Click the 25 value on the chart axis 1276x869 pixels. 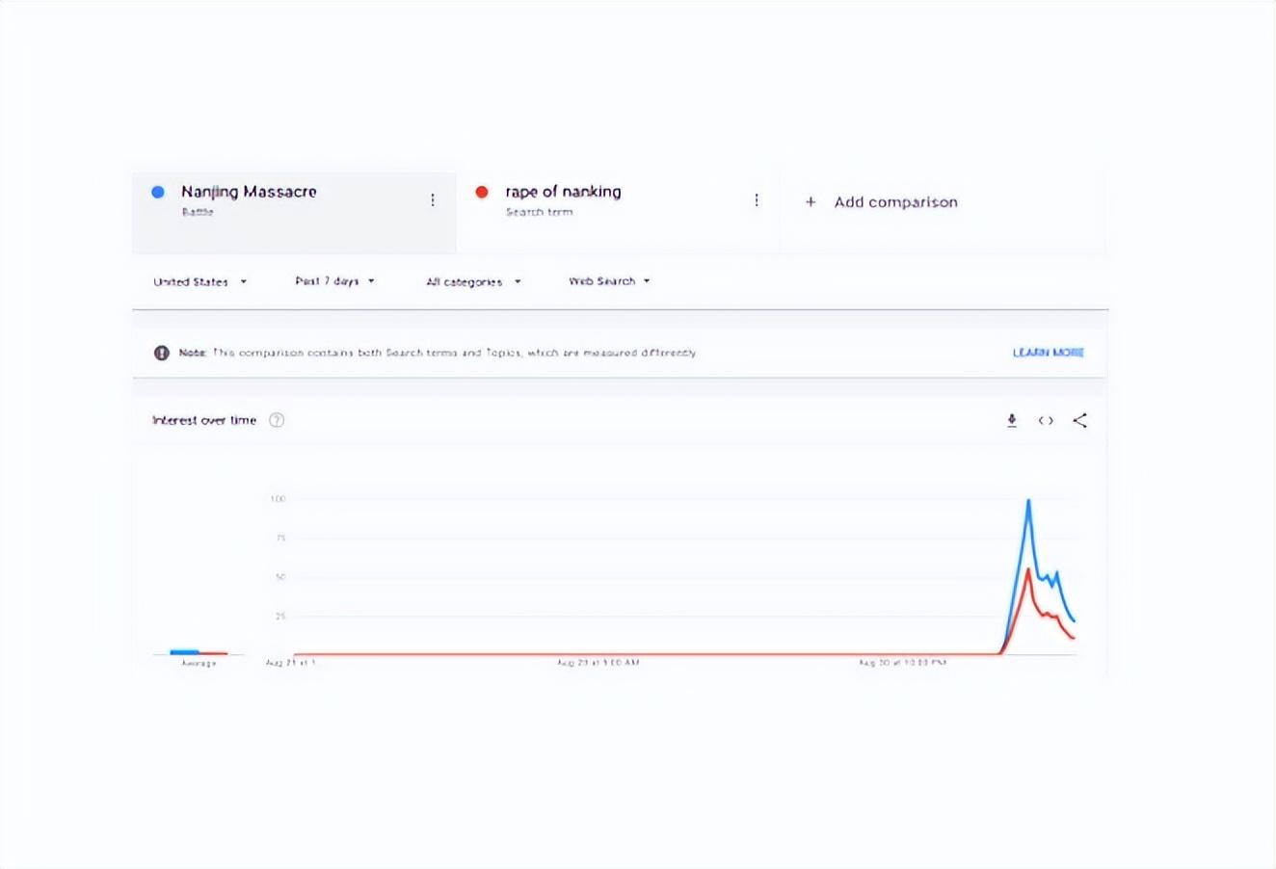tap(280, 616)
